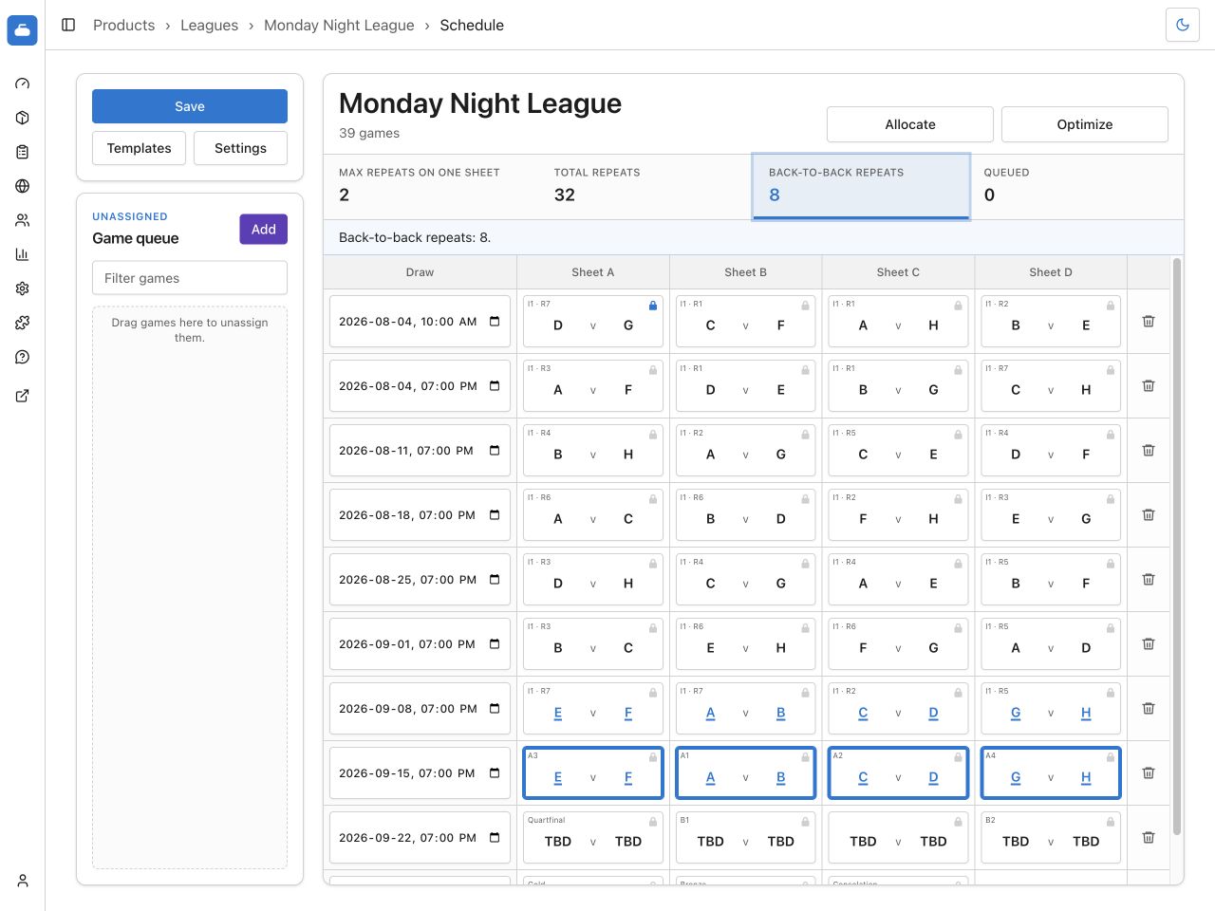Screen dimensions: 1215x911
Task: Open the puzzle piece integrations icon
Action: click(23, 323)
